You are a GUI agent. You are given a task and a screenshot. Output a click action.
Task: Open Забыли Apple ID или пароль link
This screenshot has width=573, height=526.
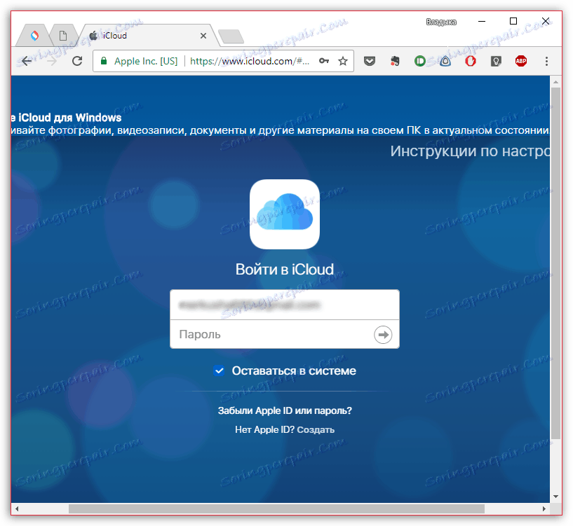pyautogui.click(x=285, y=410)
